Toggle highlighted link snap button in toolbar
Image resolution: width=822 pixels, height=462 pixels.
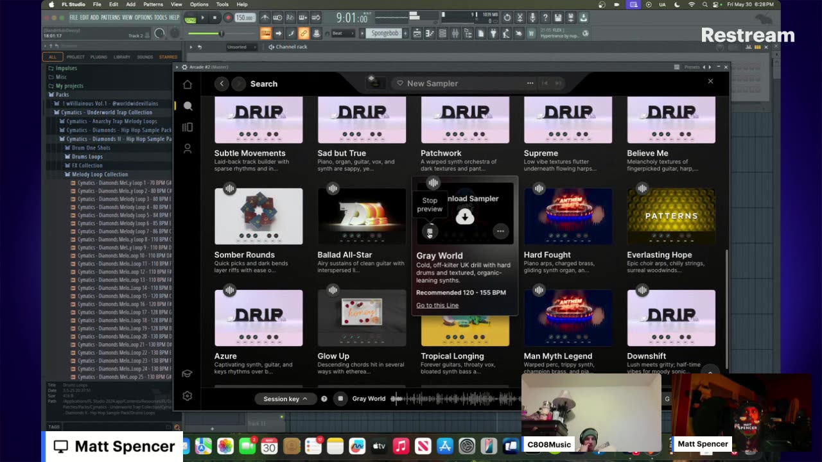[304, 33]
